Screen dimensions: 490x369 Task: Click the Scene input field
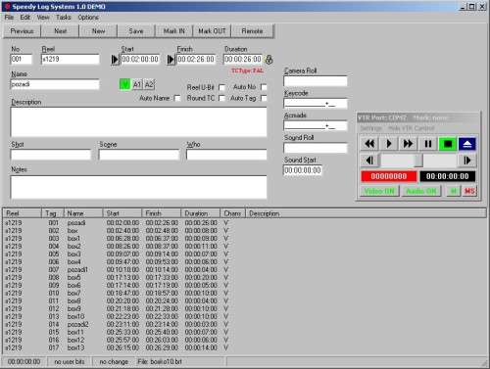(x=139, y=155)
